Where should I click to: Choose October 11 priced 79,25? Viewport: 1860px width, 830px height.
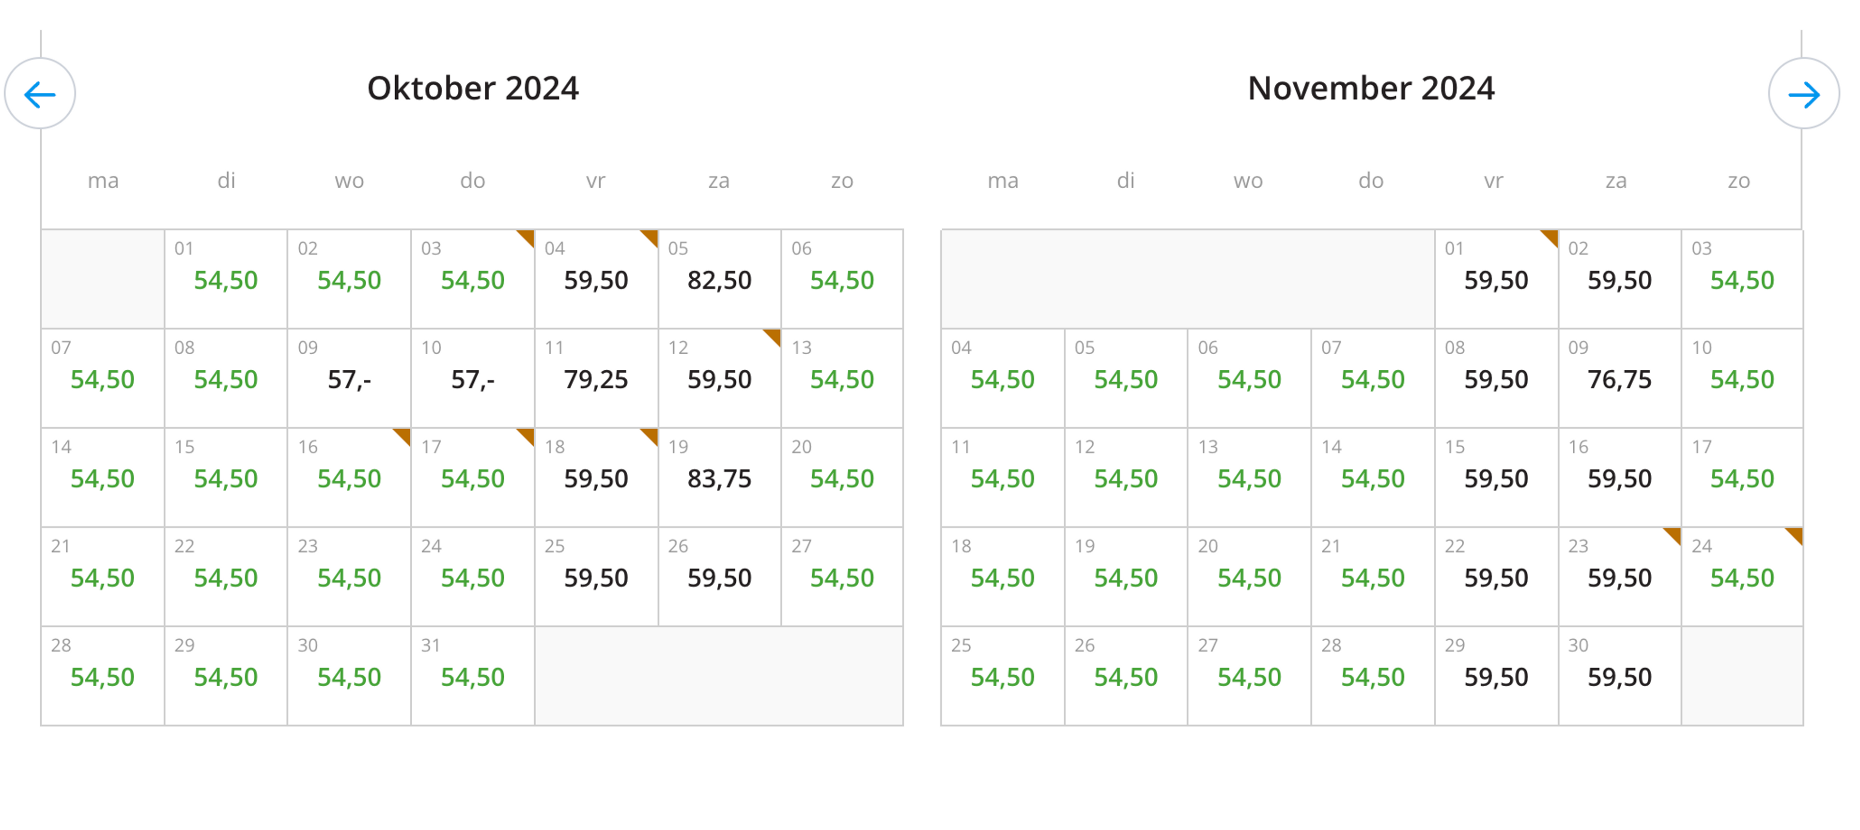tap(596, 379)
